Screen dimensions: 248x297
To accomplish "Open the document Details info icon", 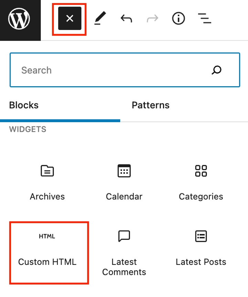I will point(178,18).
